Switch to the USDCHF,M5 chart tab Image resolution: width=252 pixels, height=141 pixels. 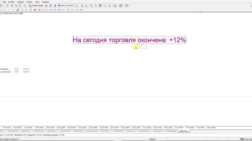[x=118, y=131]
